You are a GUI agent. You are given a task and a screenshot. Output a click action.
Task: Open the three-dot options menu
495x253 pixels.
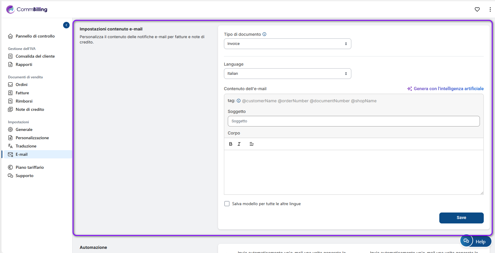[490, 9]
